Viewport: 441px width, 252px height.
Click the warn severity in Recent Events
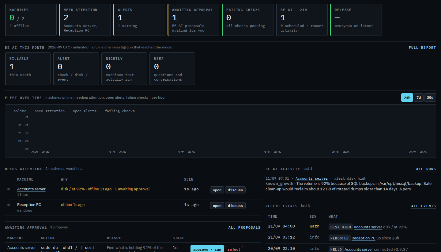(x=314, y=226)
